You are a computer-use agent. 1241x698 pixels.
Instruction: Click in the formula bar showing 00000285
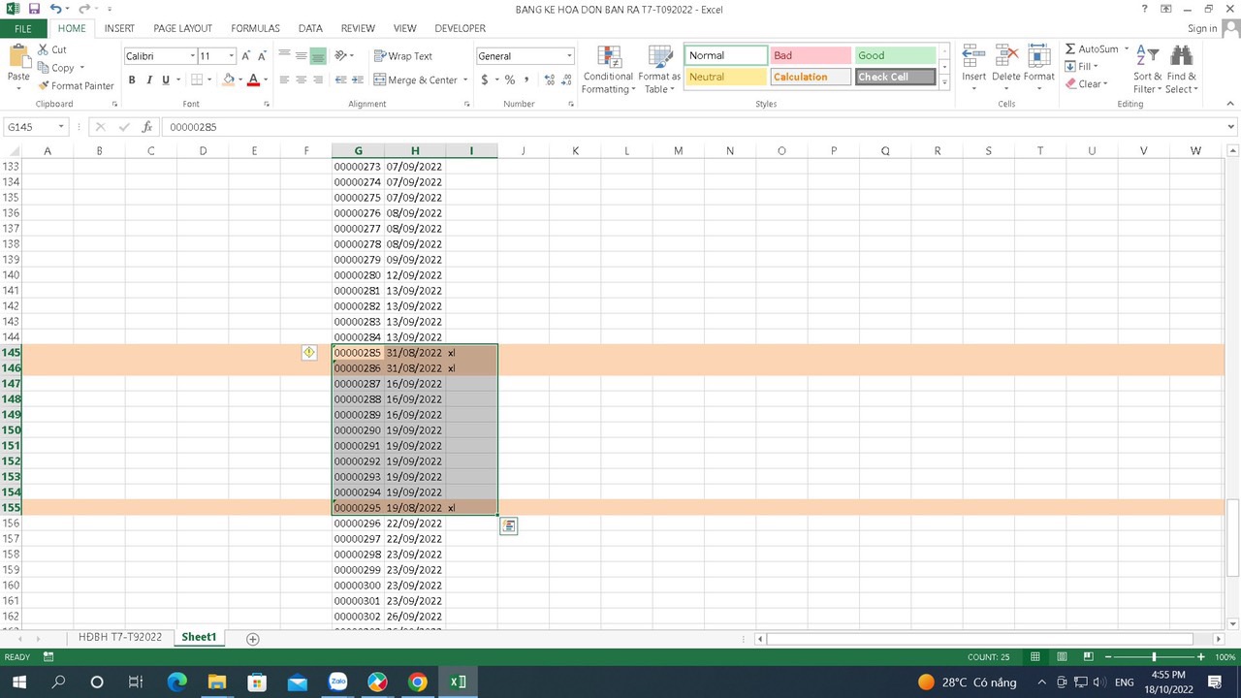click(x=692, y=127)
